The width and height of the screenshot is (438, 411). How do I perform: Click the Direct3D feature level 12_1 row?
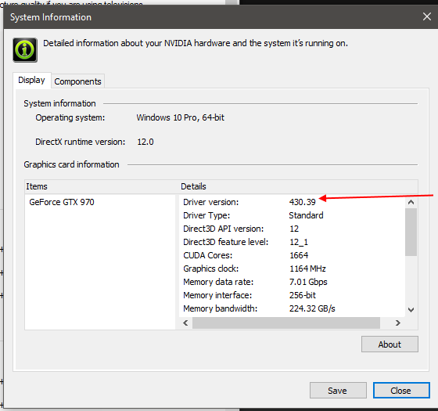[292, 242]
